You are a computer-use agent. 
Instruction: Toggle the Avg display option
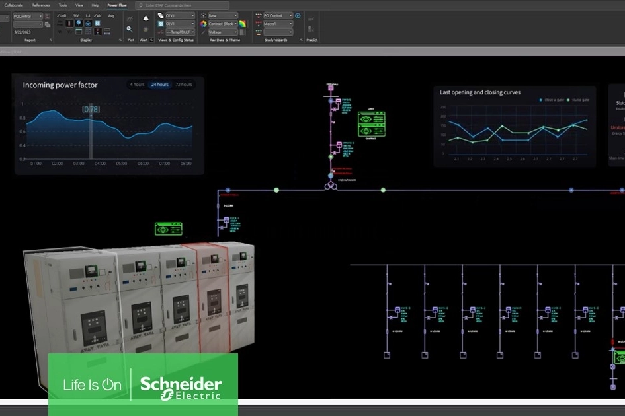click(111, 15)
